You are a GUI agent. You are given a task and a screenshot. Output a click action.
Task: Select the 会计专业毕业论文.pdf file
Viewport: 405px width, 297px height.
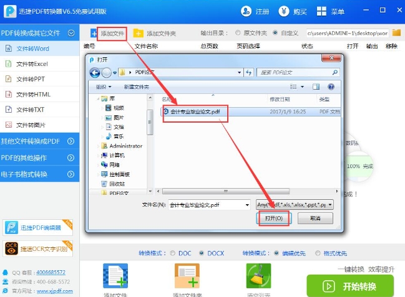[x=195, y=111]
